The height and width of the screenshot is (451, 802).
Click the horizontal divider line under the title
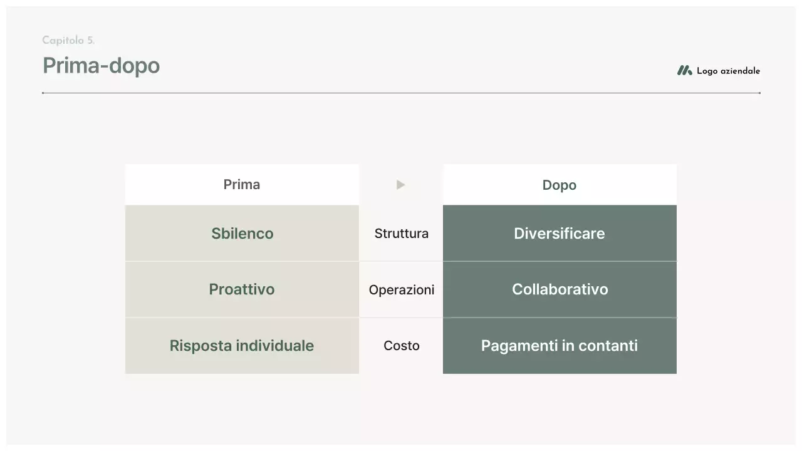pyautogui.click(x=401, y=93)
